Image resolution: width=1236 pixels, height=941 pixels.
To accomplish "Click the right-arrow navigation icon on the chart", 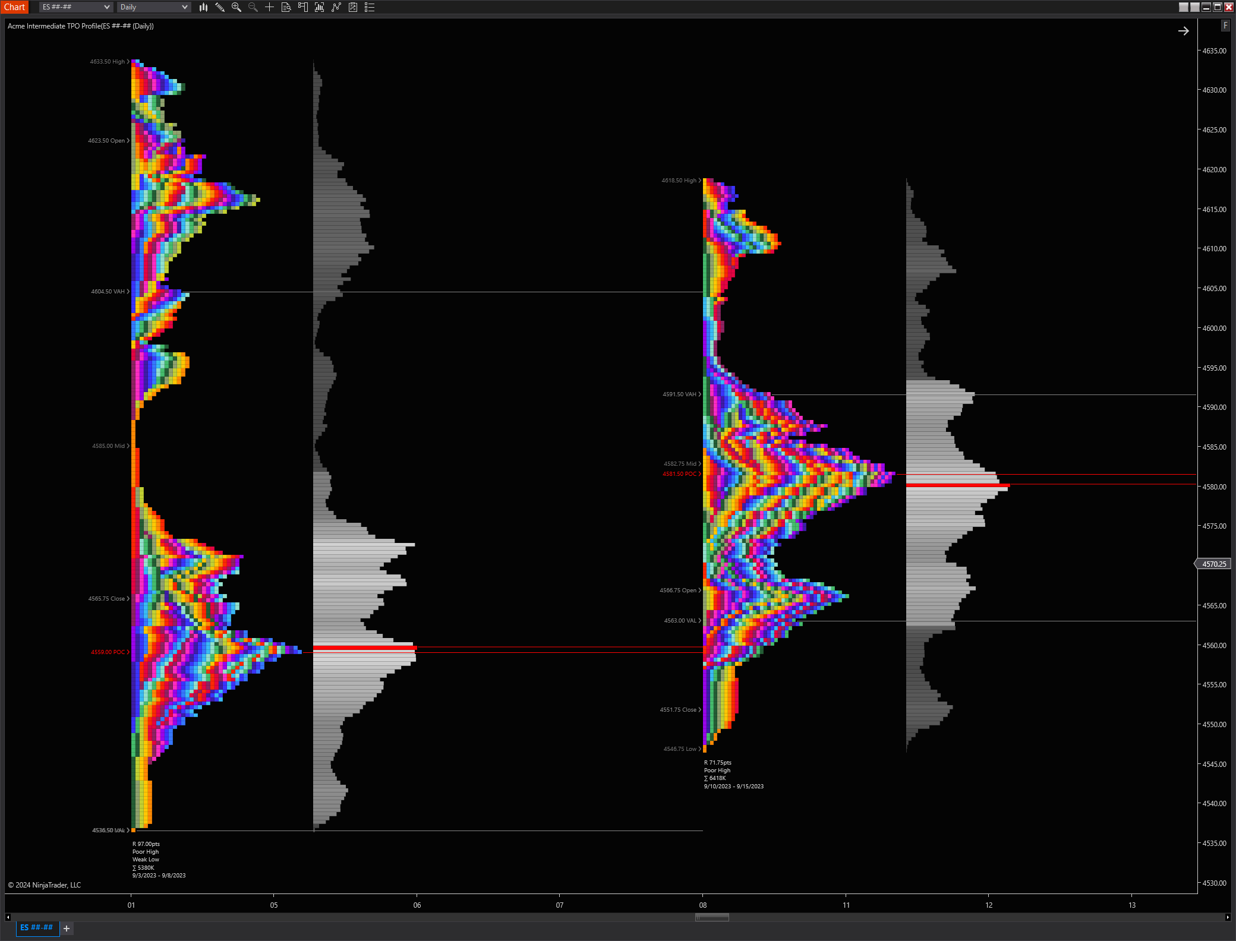I will (x=1184, y=31).
